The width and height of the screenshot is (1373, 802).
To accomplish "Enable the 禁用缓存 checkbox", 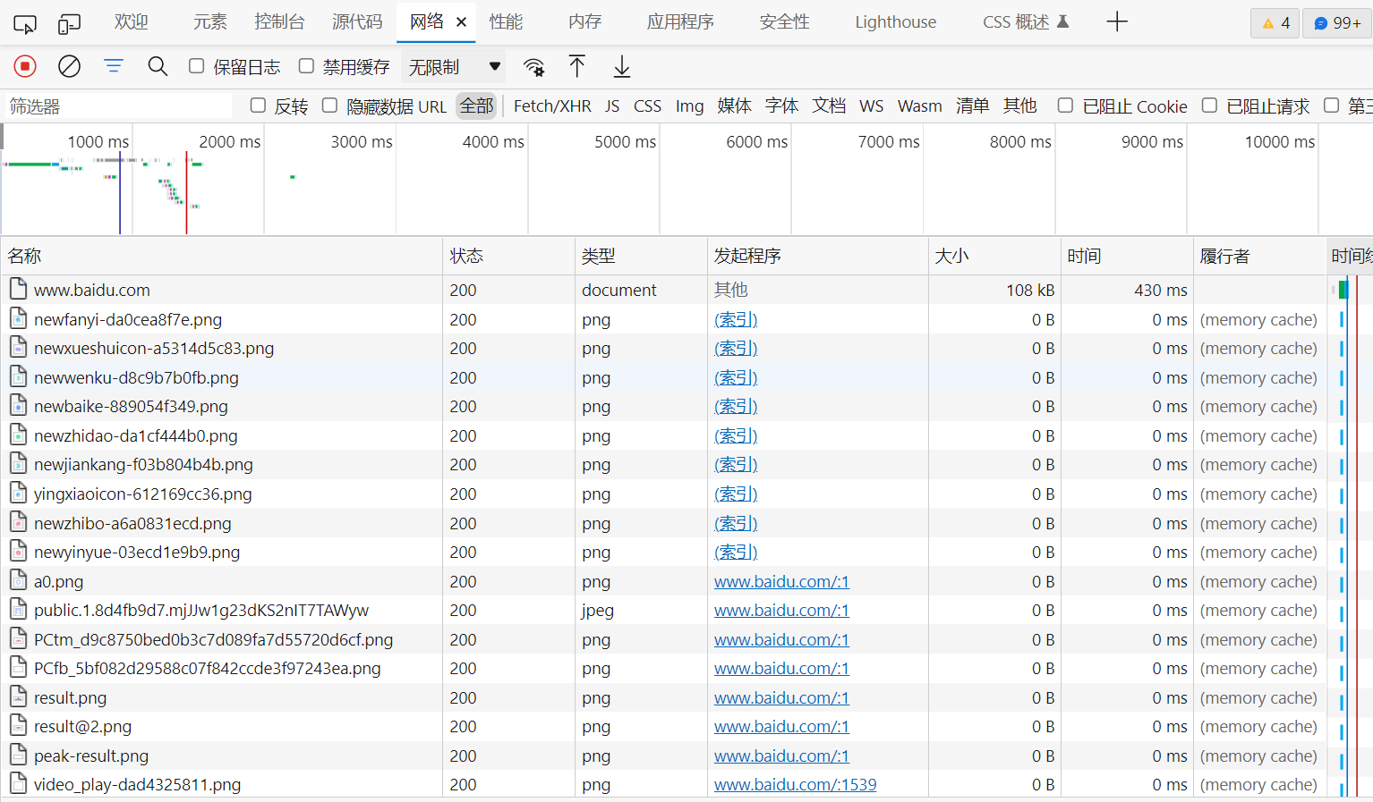I will click(306, 66).
